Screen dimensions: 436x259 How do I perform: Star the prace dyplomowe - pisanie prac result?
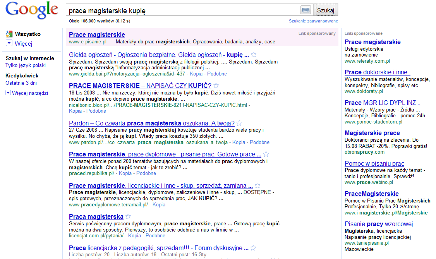pos(266,154)
